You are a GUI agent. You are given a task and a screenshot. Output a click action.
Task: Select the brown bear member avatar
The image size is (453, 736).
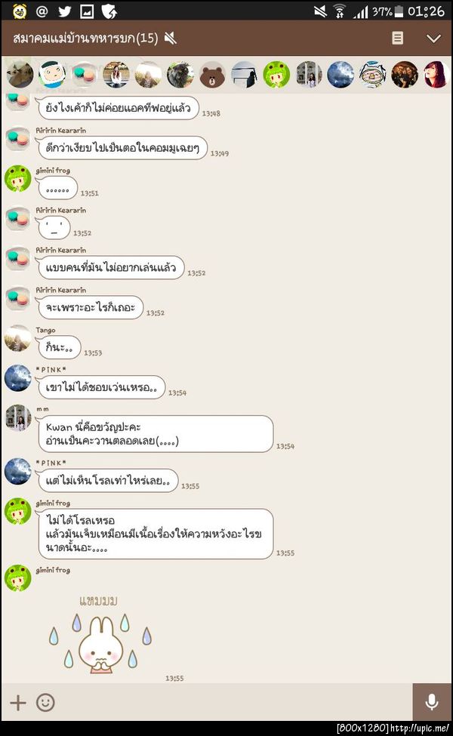pyautogui.click(x=212, y=75)
